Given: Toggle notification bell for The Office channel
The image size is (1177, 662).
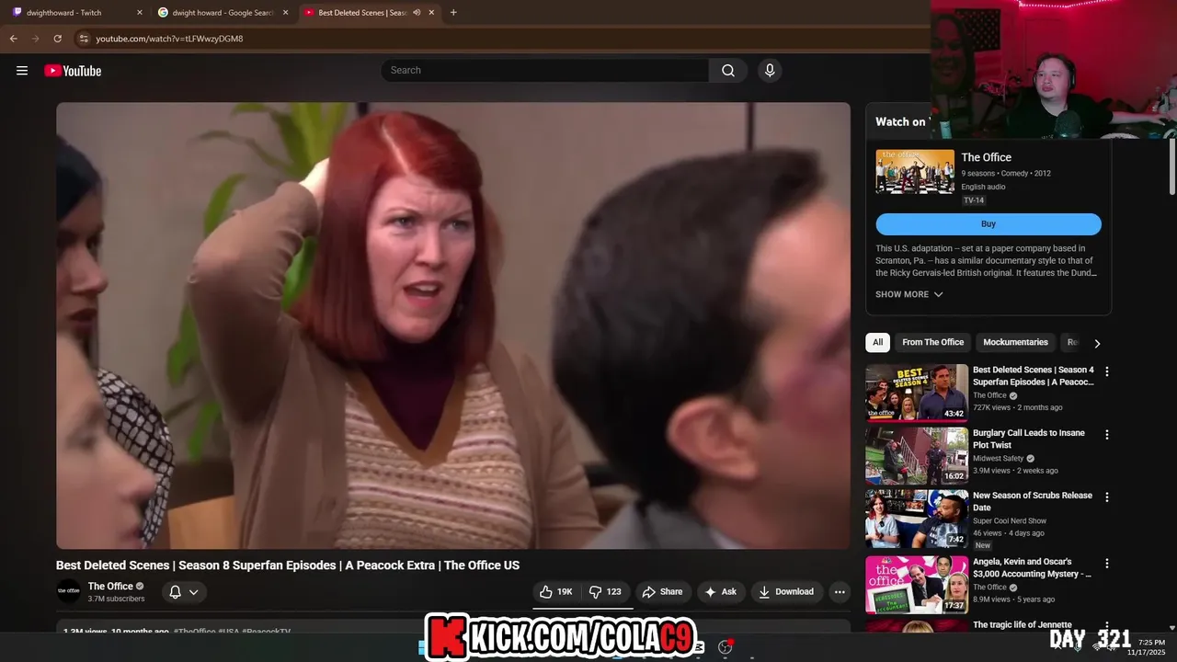Looking at the screenshot, I should 184,592.
